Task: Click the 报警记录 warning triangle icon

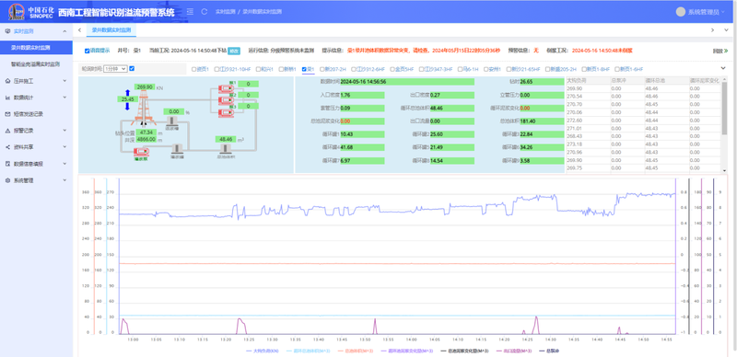Action: tap(7, 131)
